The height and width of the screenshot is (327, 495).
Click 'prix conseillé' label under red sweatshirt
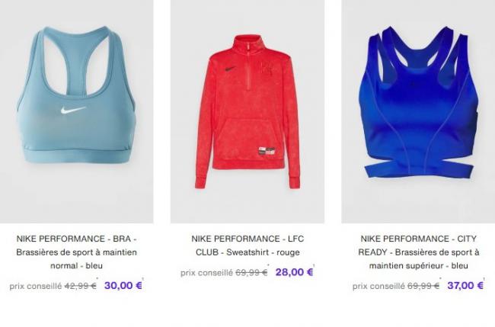(x=206, y=273)
